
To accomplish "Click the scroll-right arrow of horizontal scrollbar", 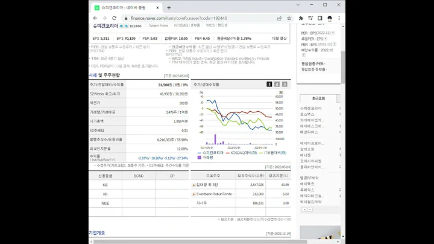I will tap(338, 242).
